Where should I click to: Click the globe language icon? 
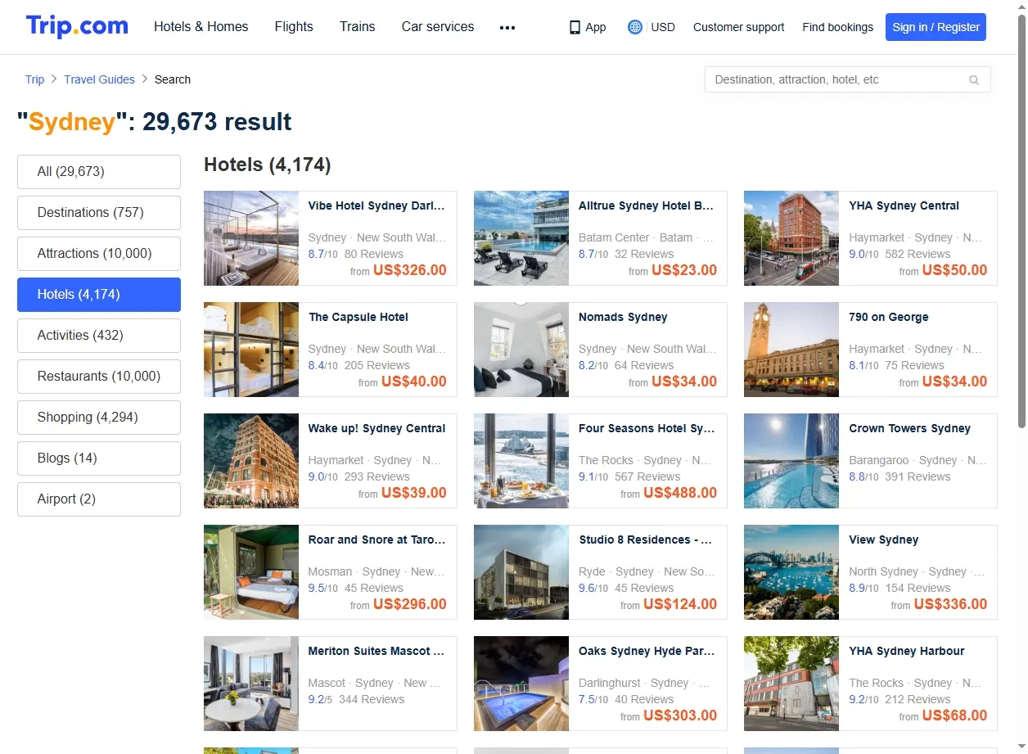click(634, 27)
